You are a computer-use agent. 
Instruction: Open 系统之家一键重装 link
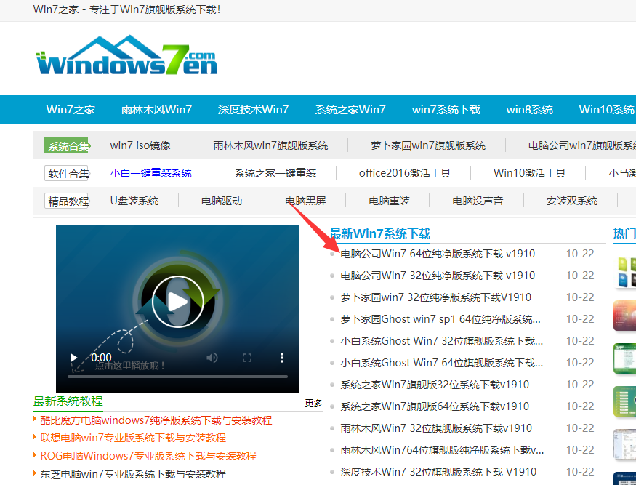275,173
